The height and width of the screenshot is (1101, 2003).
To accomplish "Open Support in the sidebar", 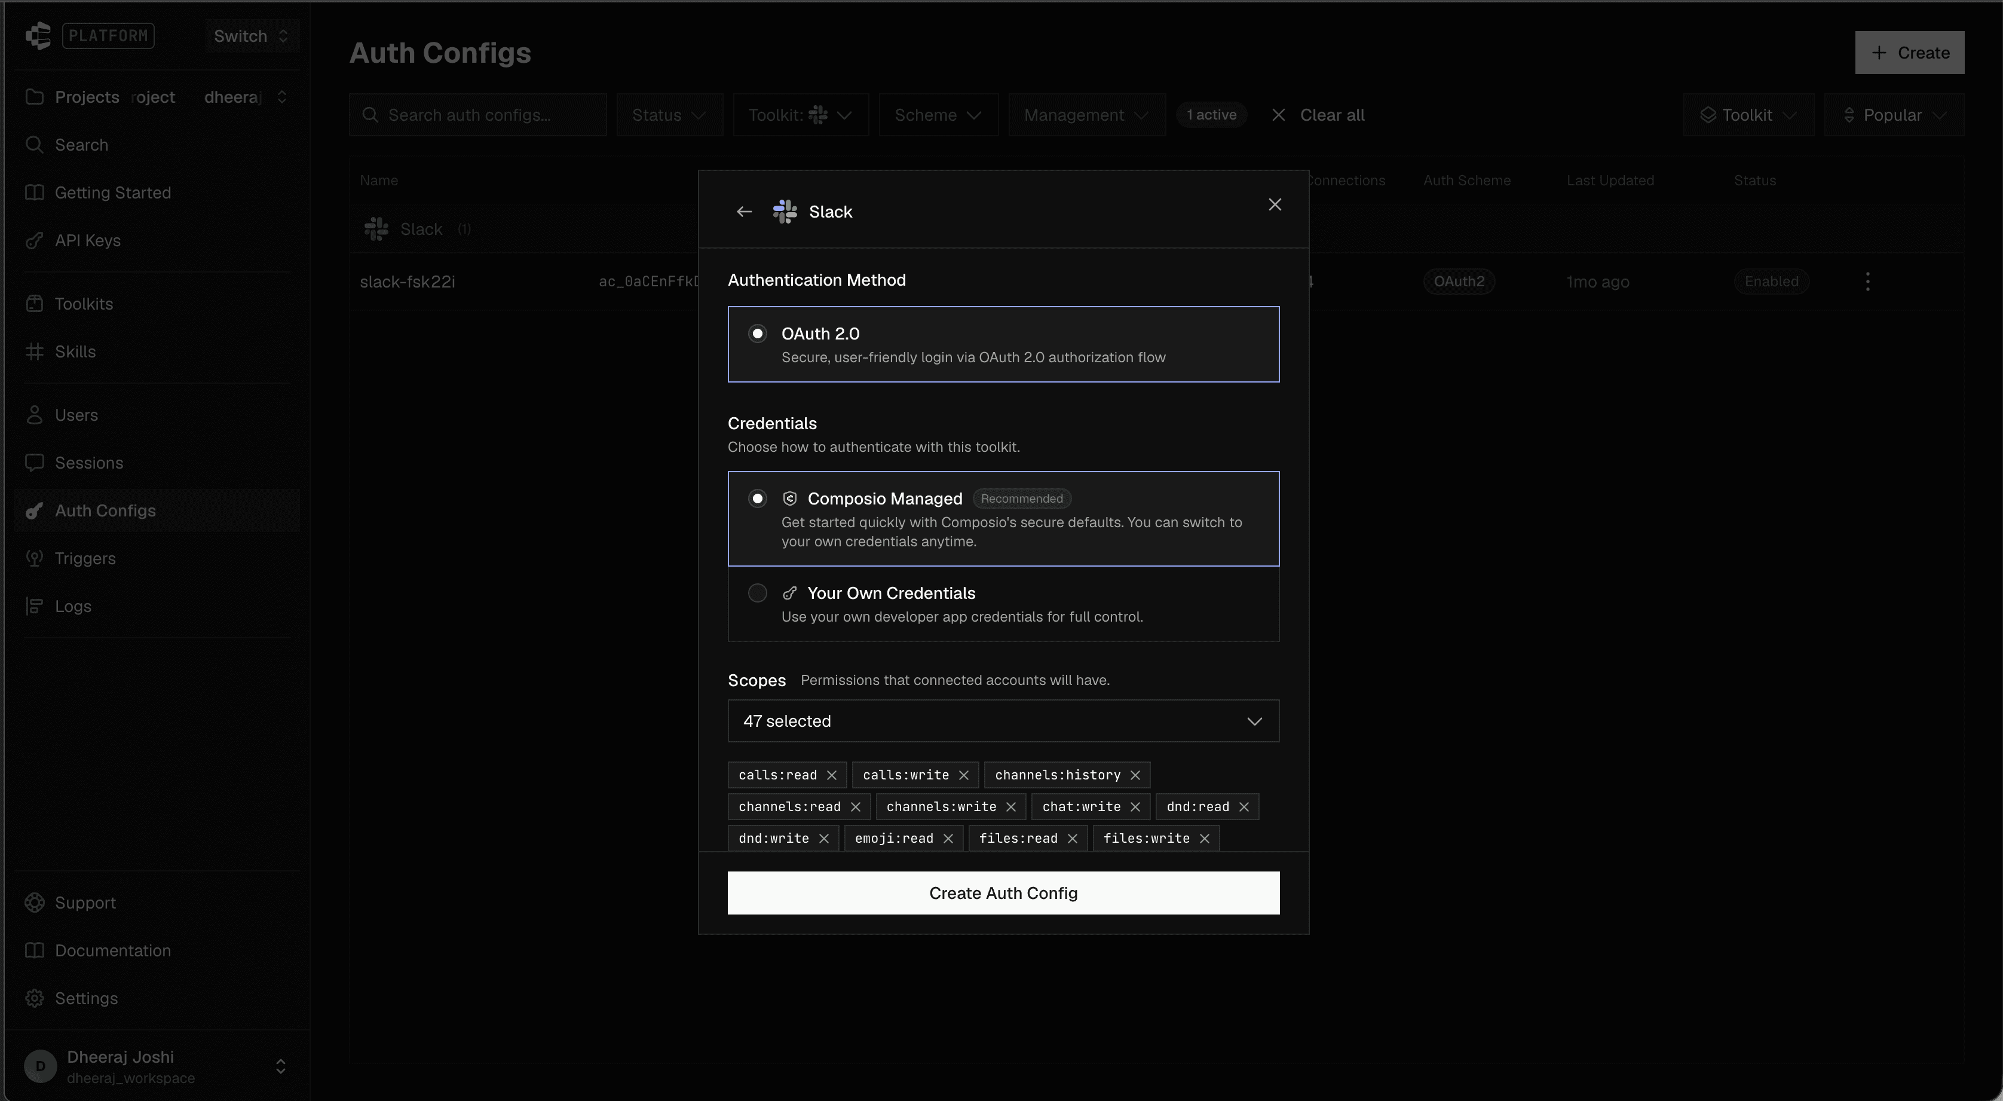I will point(157,903).
